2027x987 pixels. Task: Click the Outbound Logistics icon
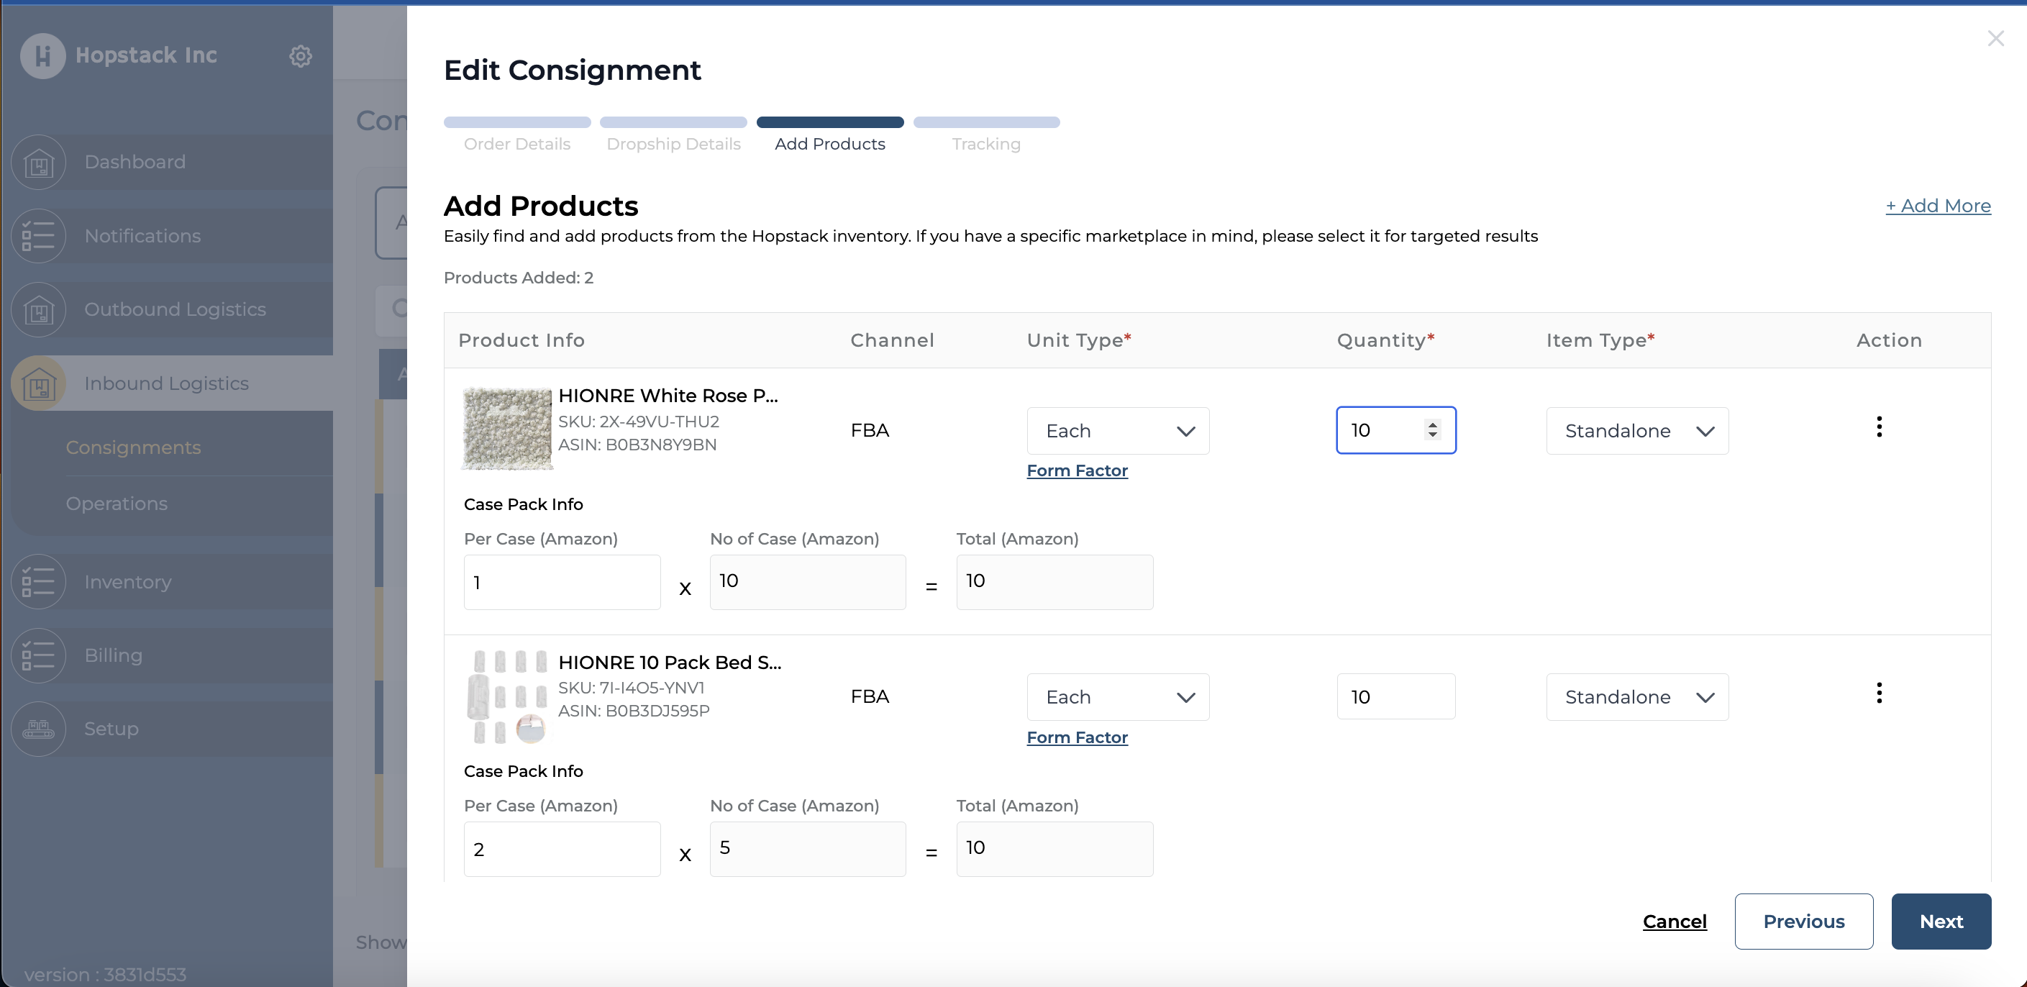point(39,309)
